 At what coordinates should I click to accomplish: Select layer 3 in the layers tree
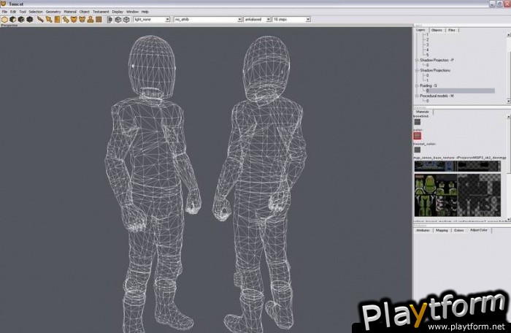(x=428, y=45)
